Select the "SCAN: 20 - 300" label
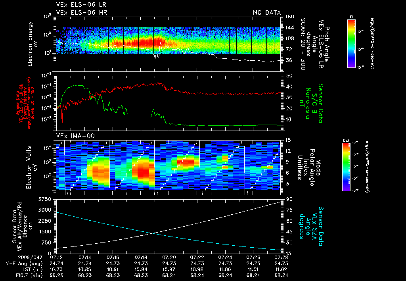Image resolution: width=406 pixels, height=281 pixels. pos(303,44)
